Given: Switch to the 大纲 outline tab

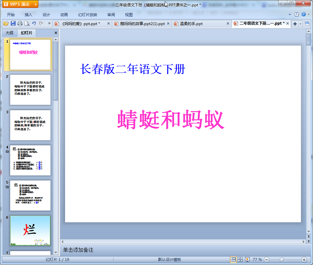Looking at the screenshot, I should (x=10, y=33).
